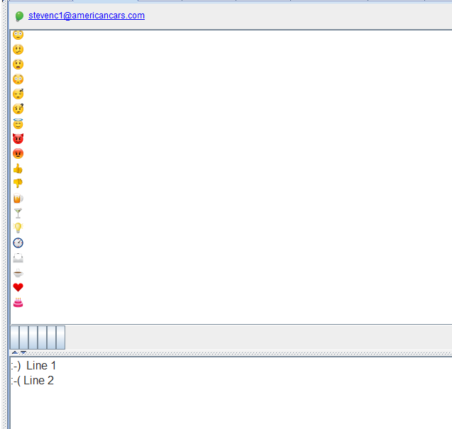Click the thumbs up emoticon
The image size is (452, 429).
(x=18, y=169)
